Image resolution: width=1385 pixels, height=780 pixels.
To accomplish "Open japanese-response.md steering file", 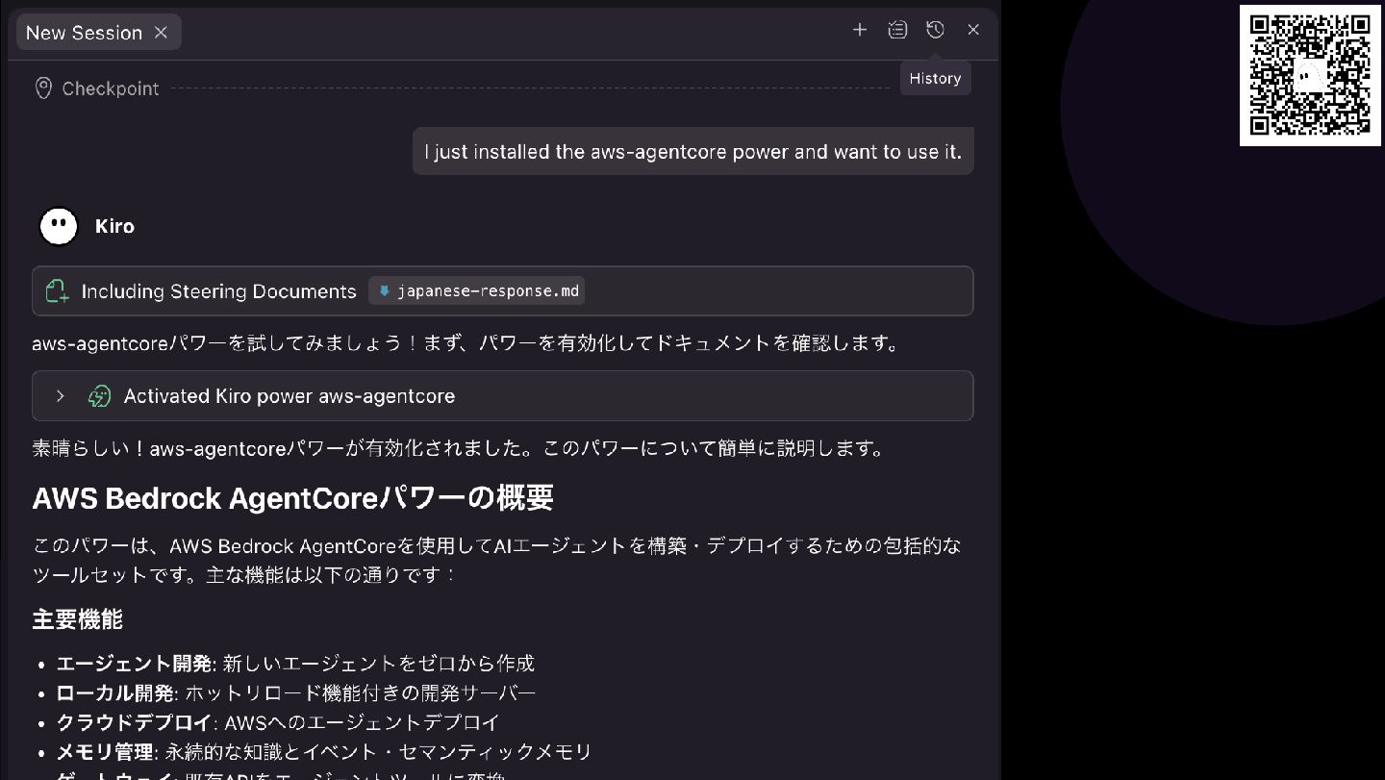I will coord(477,291).
